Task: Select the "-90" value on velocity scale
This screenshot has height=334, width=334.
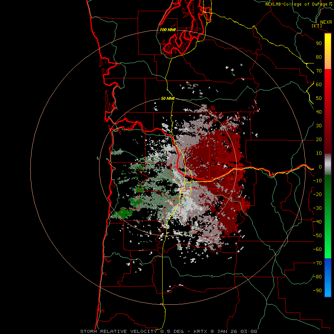Action: pyautogui.click(x=317, y=291)
